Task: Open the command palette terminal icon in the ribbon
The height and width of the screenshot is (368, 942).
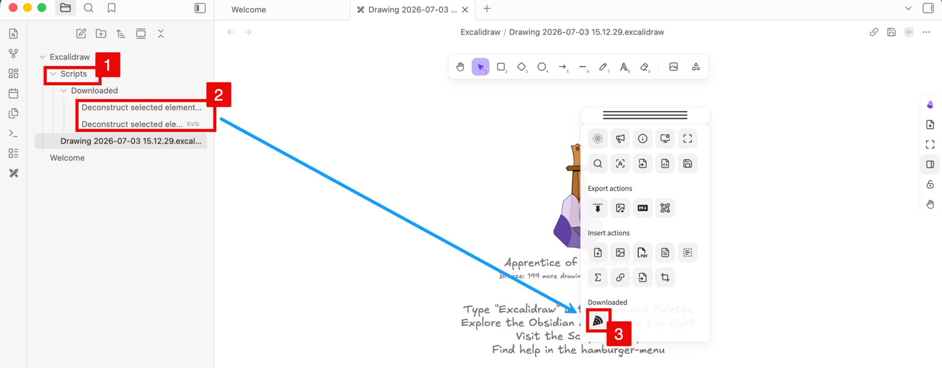Action: [14, 133]
